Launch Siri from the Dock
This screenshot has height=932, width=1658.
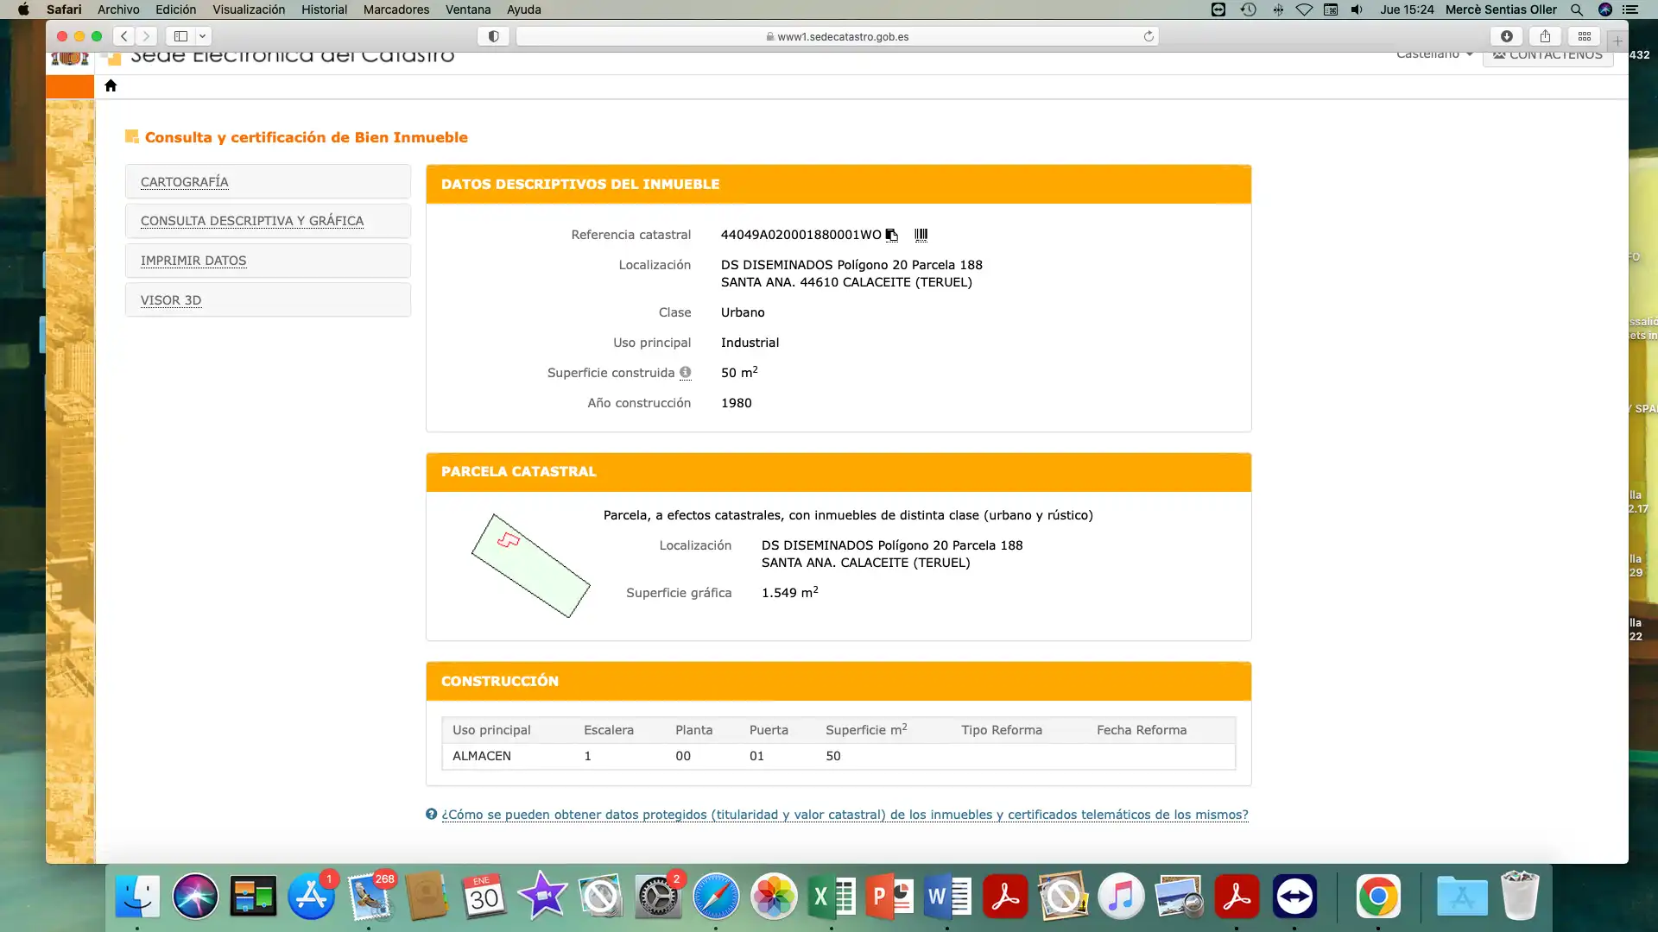click(195, 897)
